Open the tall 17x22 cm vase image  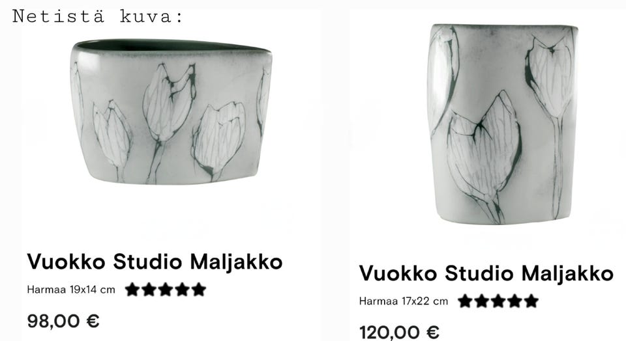click(503, 124)
